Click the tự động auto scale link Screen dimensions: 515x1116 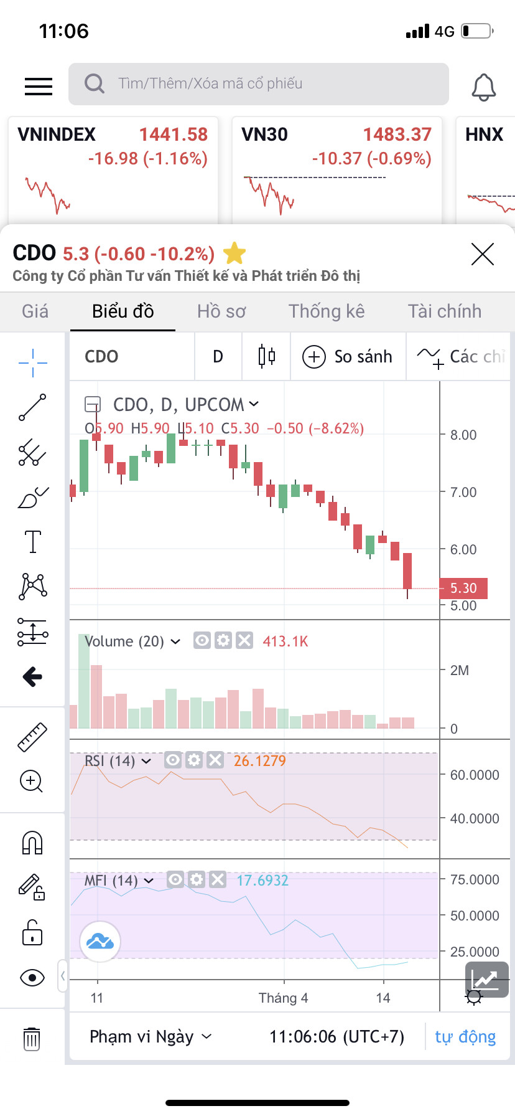[465, 1036]
